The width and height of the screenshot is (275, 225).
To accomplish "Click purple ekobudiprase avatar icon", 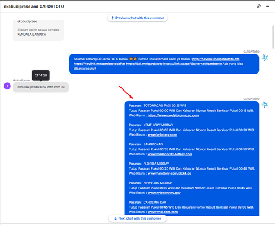I will click(7, 86).
